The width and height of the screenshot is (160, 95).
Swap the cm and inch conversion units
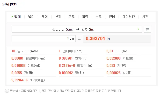147,29
